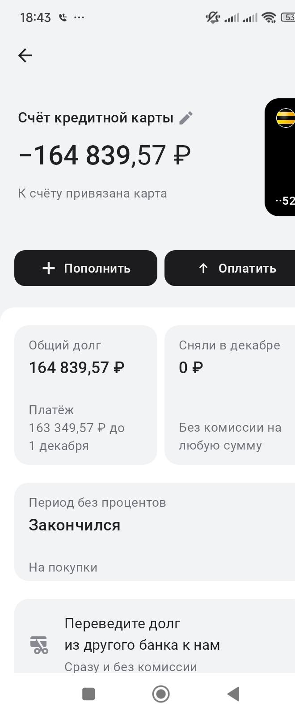295x715 pixels.
Task: Tap the pencil icon to rename the account
Action: 186,118
